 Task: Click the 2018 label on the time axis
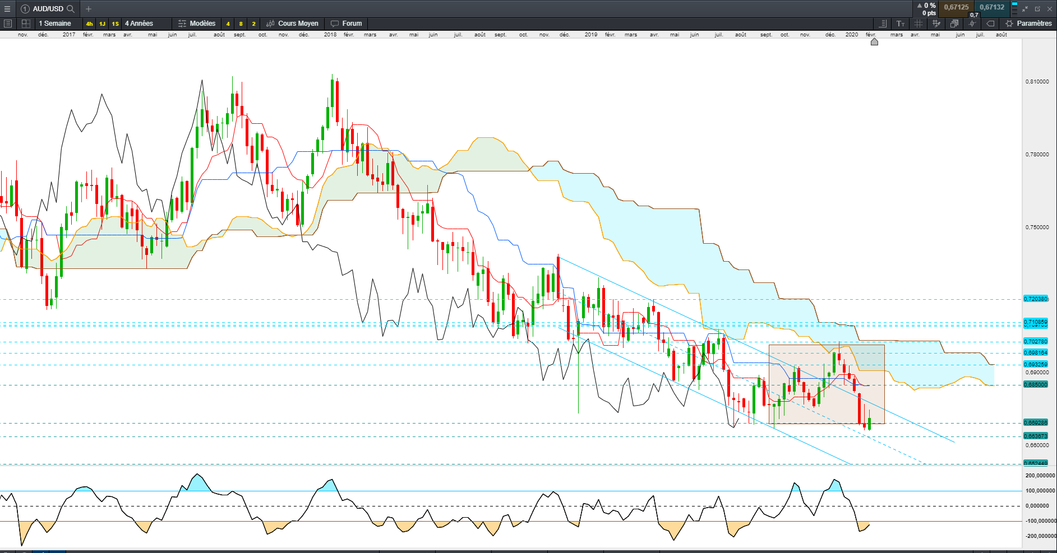coord(330,35)
